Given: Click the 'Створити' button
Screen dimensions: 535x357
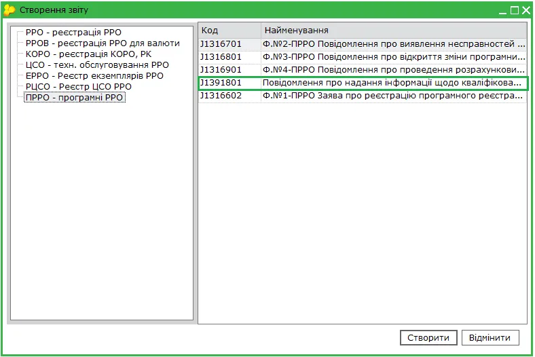Looking at the screenshot, I should point(428,337).
